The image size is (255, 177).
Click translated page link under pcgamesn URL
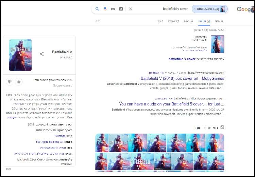tap(162, 98)
